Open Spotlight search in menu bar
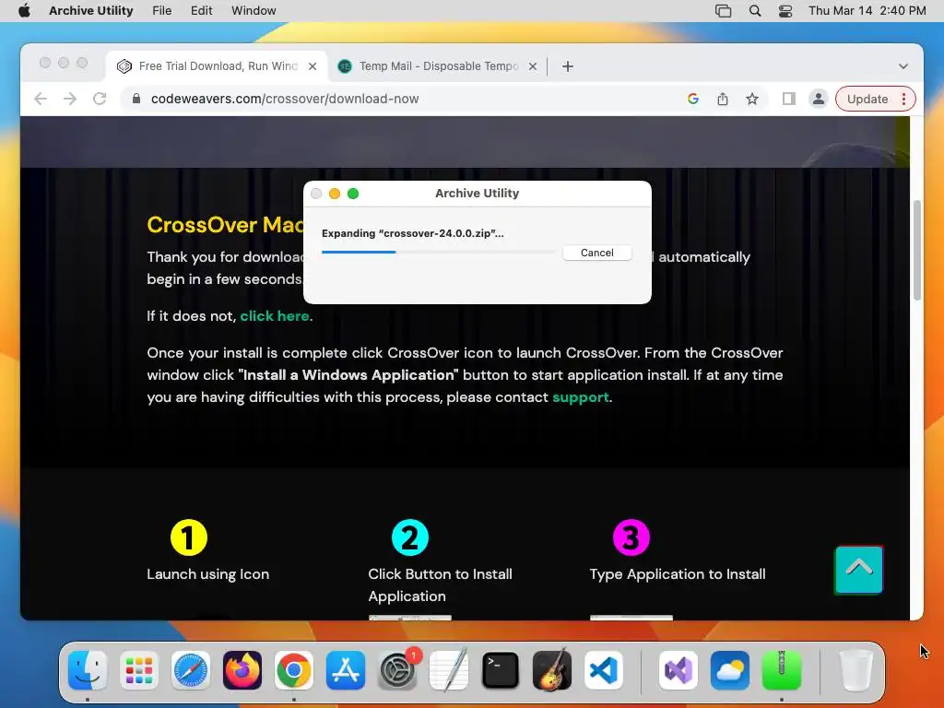The height and width of the screenshot is (708, 944). pyautogui.click(x=755, y=11)
